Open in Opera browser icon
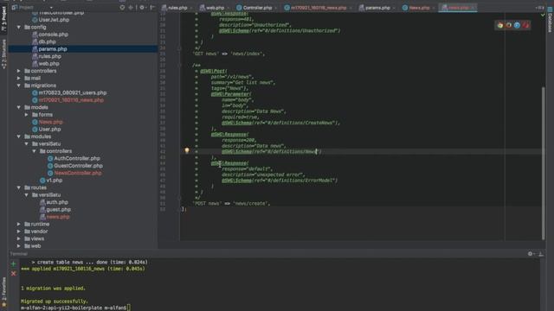Image resolution: width=554 pixels, height=311 pixels. (525, 25)
